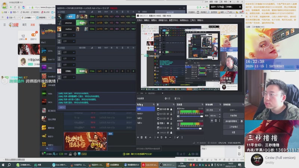Select IMBA game icon in platform sidebar
The width and height of the screenshot is (299, 168).
(44, 94)
